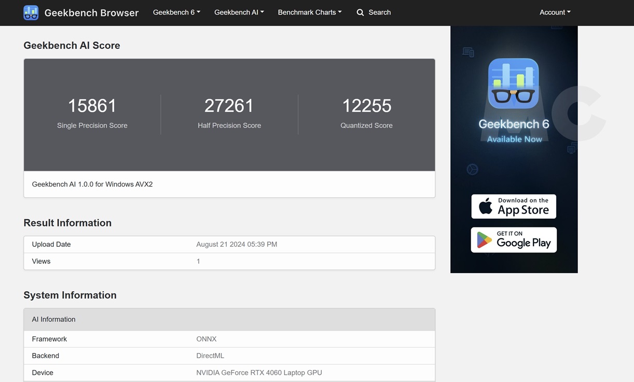The width and height of the screenshot is (634, 382).
Task: Select the Half Precision Score value 27261
Action: tap(229, 106)
